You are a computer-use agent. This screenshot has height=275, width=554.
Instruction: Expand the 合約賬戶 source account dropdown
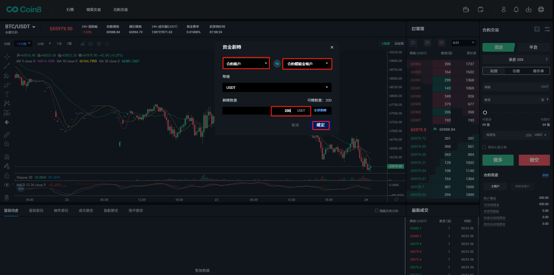[246, 63]
